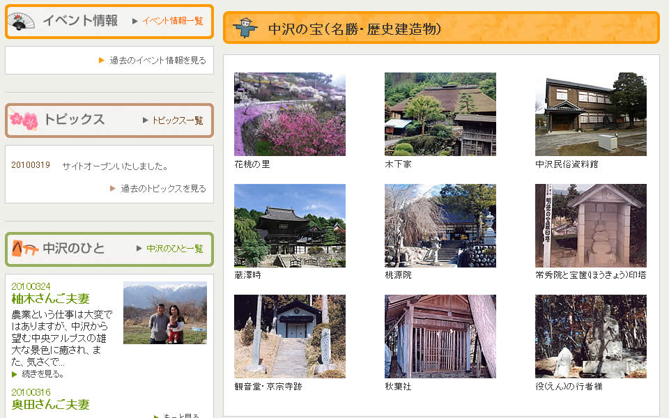This screenshot has width=669, height=418.
Task: Click the orange icon beside 中沢のひと
Action: 25,248
